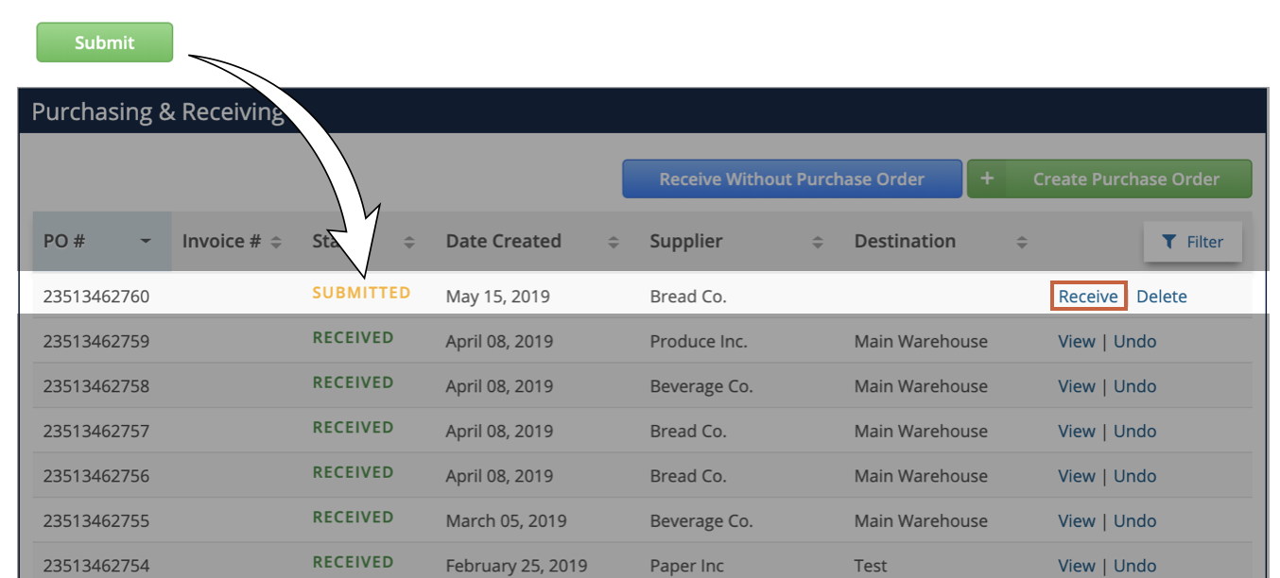Select the SUBMITTED status row 23513462760
Screen dimensions: 1280x578
642,295
